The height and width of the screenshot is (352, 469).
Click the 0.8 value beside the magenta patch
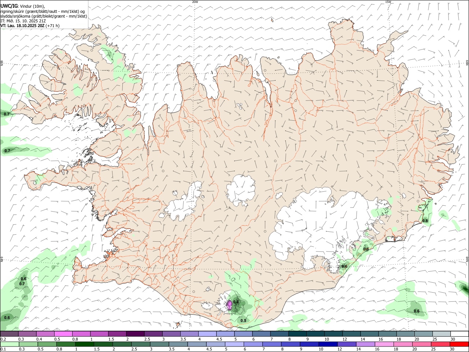(236, 302)
